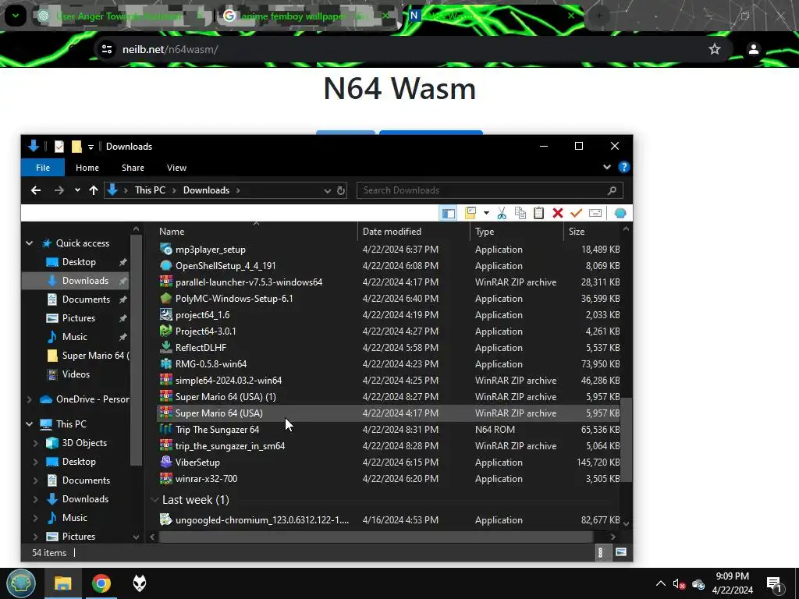This screenshot has height=599, width=799.
Task: Select the RMG-0.5.8-win64 file
Action: (x=211, y=364)
